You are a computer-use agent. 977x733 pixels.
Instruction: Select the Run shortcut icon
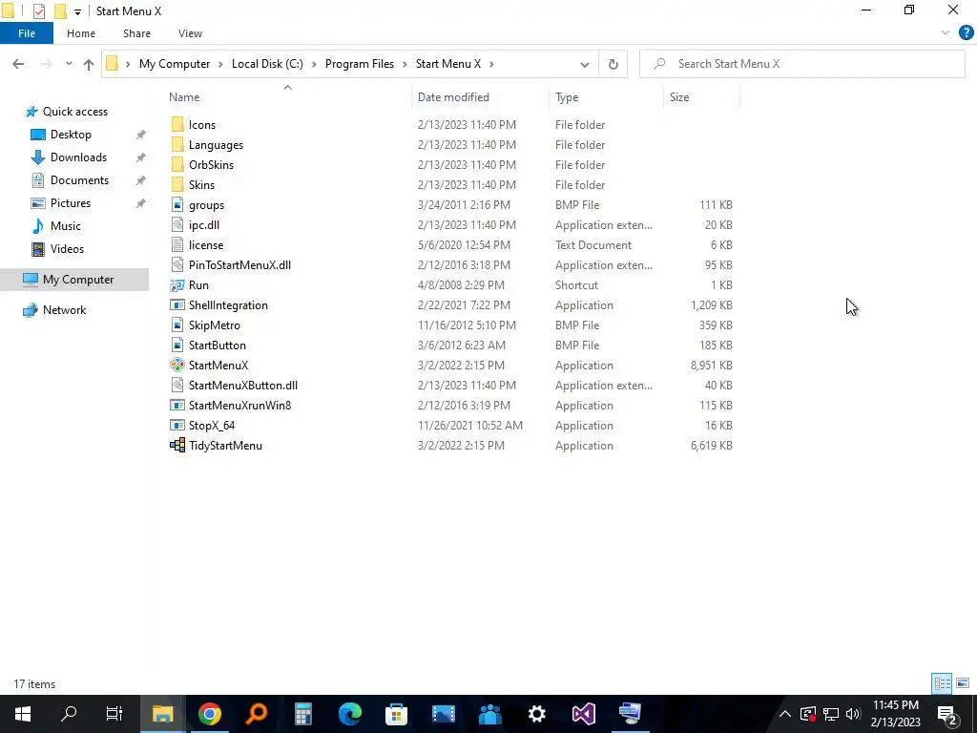[177, 284]
